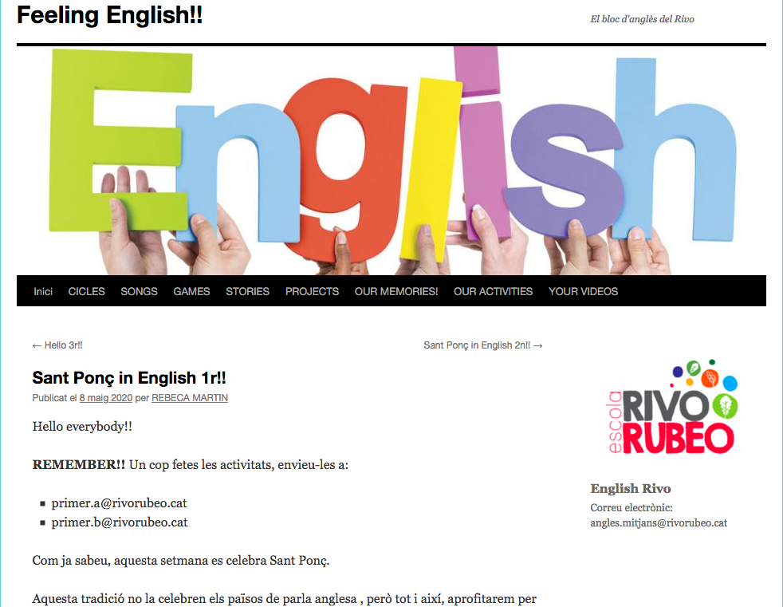Select OUR MEMORIES! in the nav bar
This screenshot has width=783, height=607.
pyautogui.click(x=396, y=291)
